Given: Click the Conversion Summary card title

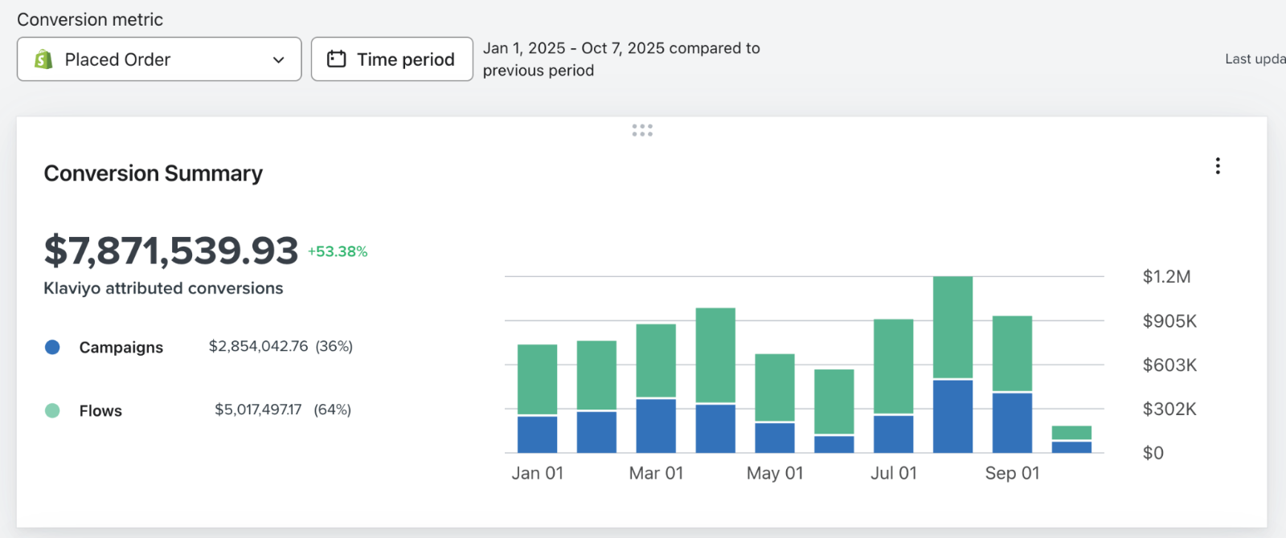Looking at the screenshot, I should coord(154,173).
